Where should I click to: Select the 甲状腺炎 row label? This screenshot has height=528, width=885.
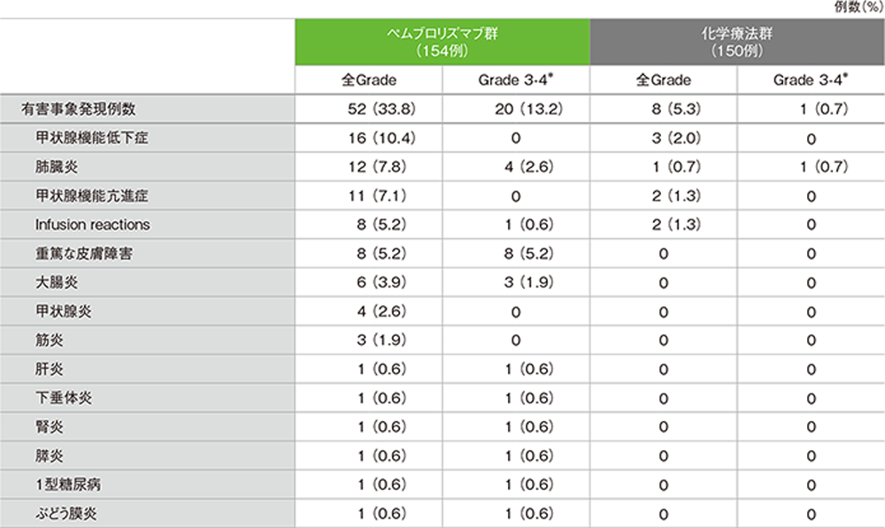(x=63, y=310)
